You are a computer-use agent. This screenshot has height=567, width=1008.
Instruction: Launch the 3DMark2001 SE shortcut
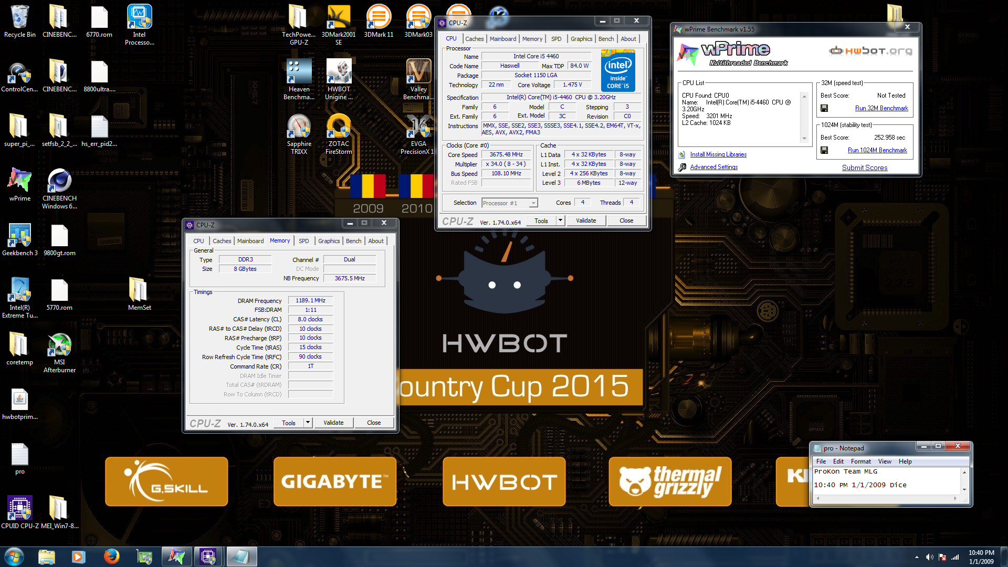click(x=339, y=24)
